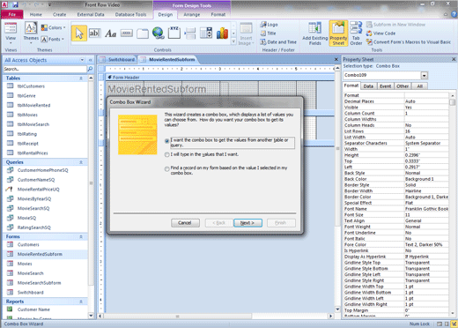Click Cancel in Combo Box Wizard

point(185,223)
